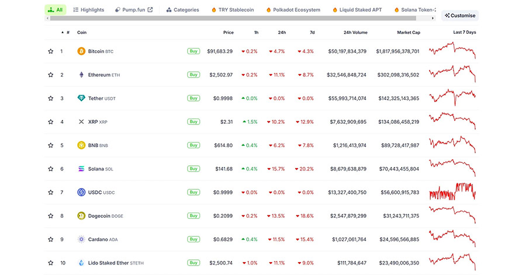This screenshot has height=275, width=526.
Task: Sort by the Price column header
Action: point(229,33)
